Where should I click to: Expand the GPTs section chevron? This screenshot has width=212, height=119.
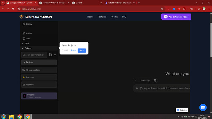point(22,43)
